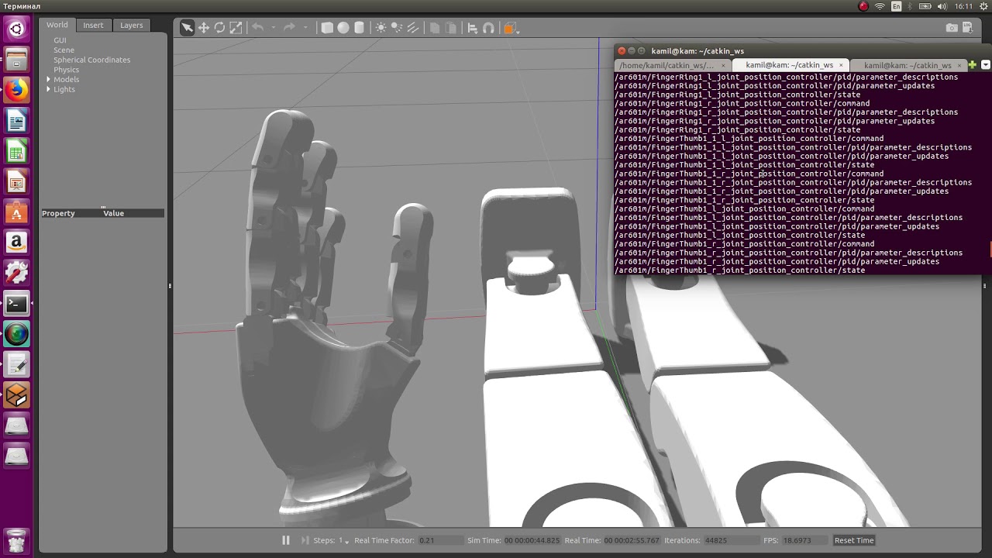Screen dimensions: 992x558
Task: Open System Settings from dock
Action: click(16, 273)
